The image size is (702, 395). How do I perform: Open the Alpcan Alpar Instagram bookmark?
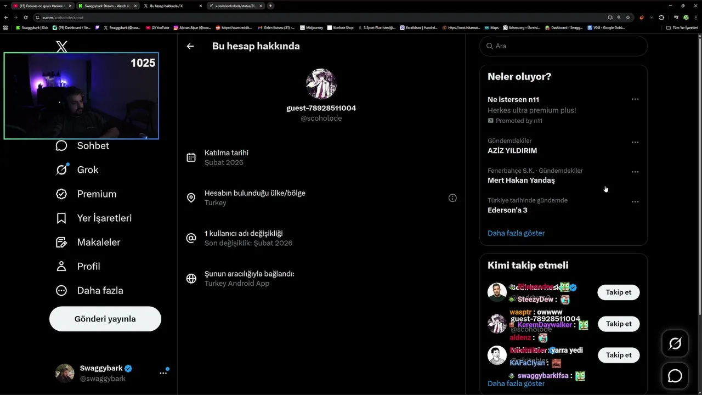click(x=192, y=27)
